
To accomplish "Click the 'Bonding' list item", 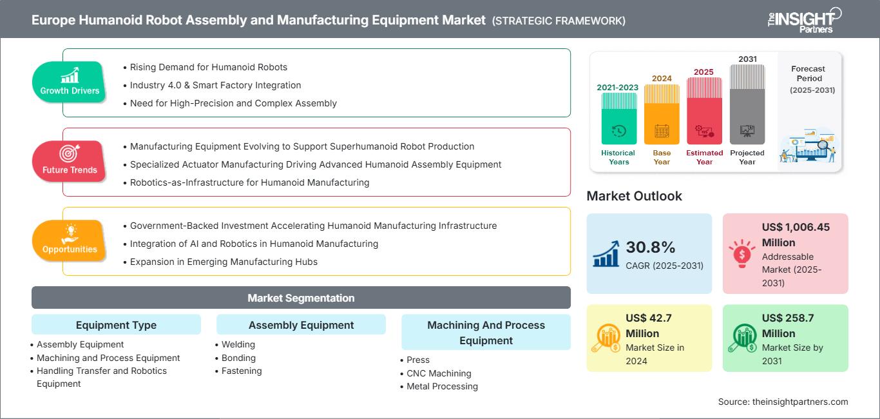I will [238, 358].
